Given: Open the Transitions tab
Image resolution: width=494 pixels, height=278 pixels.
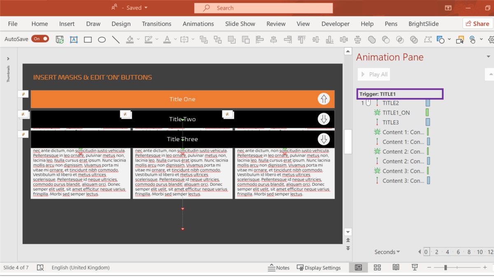Looking at the screenshot, I should click(x=156, y=24).
